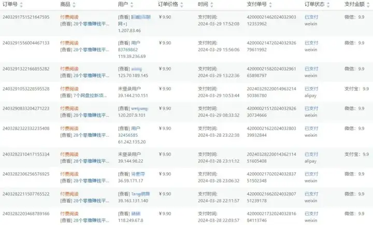Click 已支付 status for order 2403291751521647595

point(311,17)
